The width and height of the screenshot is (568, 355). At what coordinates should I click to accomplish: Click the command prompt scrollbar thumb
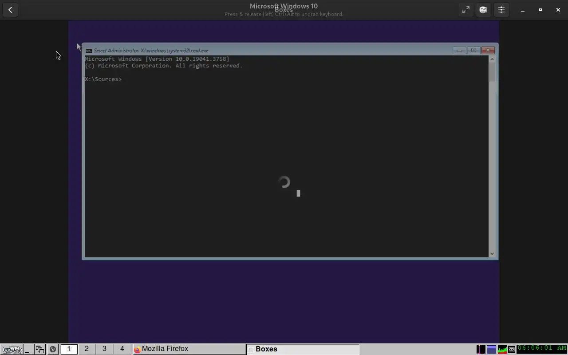coord(492,72)
